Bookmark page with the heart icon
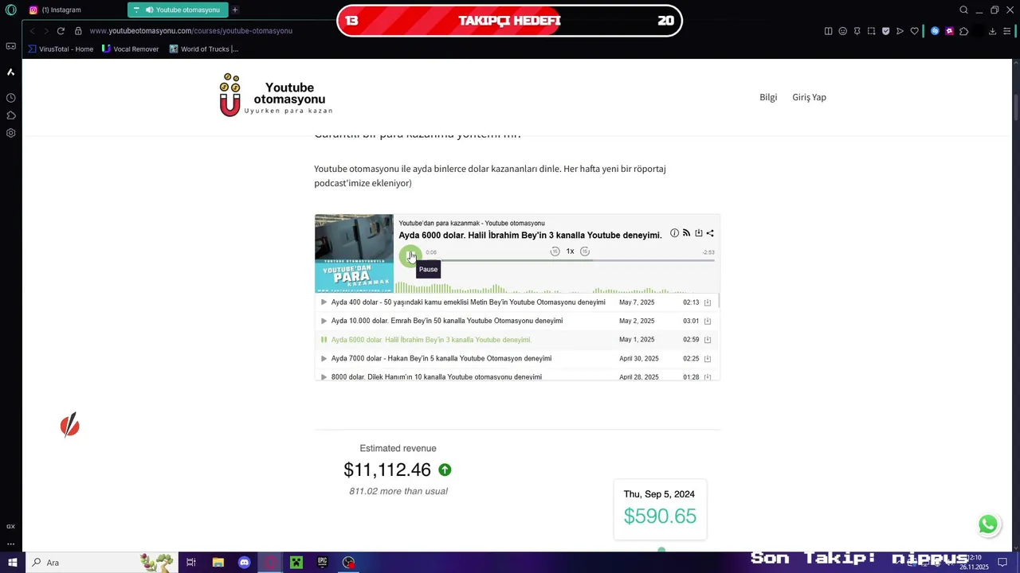 914,31
